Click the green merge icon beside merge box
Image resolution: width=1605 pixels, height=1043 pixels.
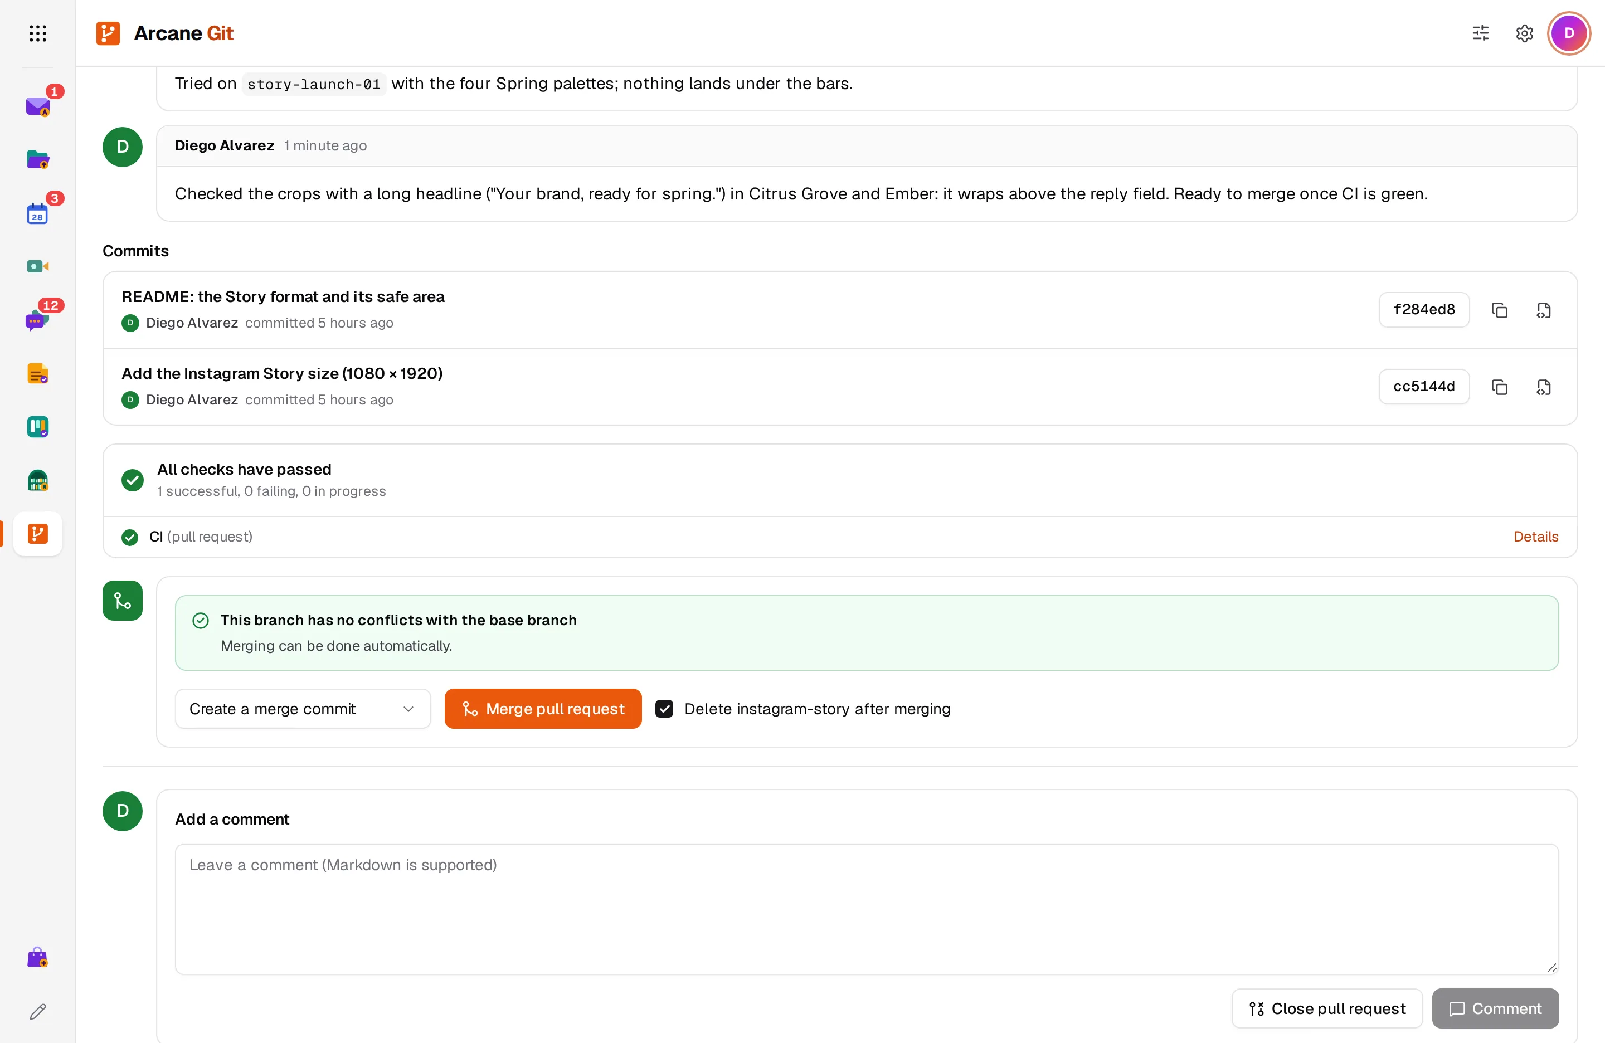coord(123,601)
